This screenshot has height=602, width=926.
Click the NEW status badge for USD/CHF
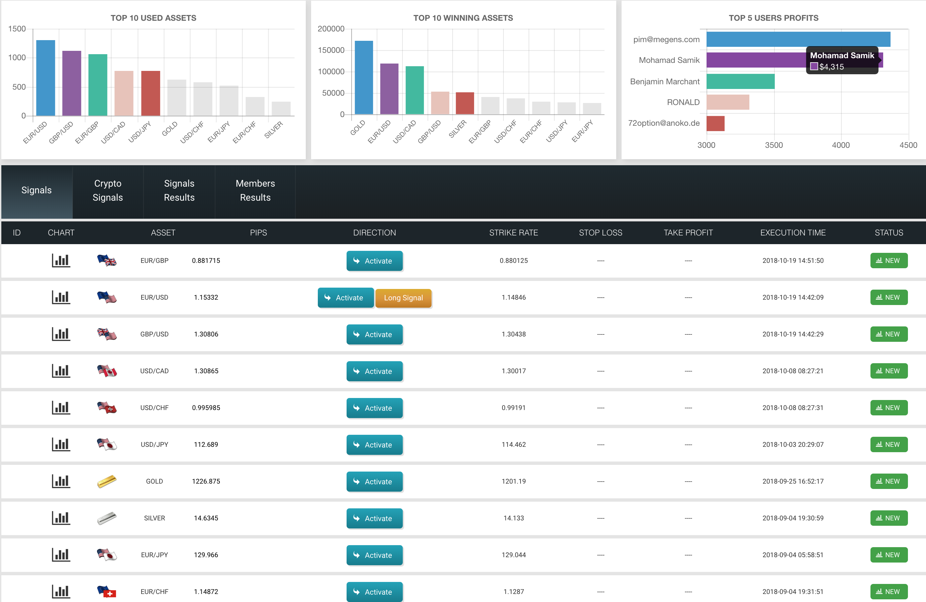[x=889, y=408]
